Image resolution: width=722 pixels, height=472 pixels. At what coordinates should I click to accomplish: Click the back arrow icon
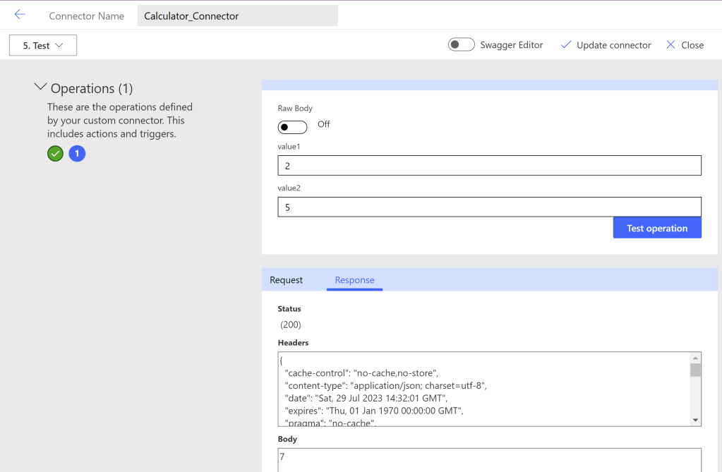(20, 15)
